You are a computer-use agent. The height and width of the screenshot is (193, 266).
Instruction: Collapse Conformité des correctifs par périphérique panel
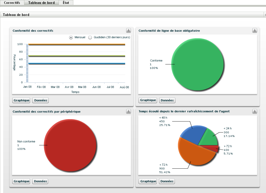(129, 111)
